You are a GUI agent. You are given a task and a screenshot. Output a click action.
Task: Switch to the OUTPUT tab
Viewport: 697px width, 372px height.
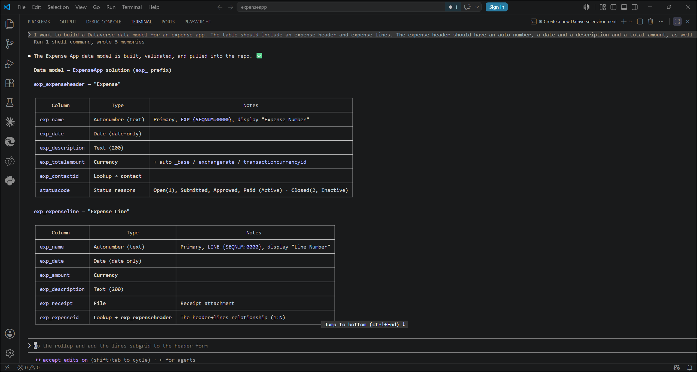[68, 22]
